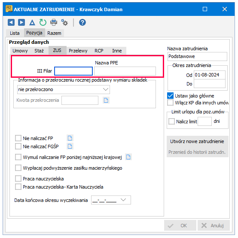
Task: Select the ZUS subtab
Action: pyautogui.click(x=57, y=50)
